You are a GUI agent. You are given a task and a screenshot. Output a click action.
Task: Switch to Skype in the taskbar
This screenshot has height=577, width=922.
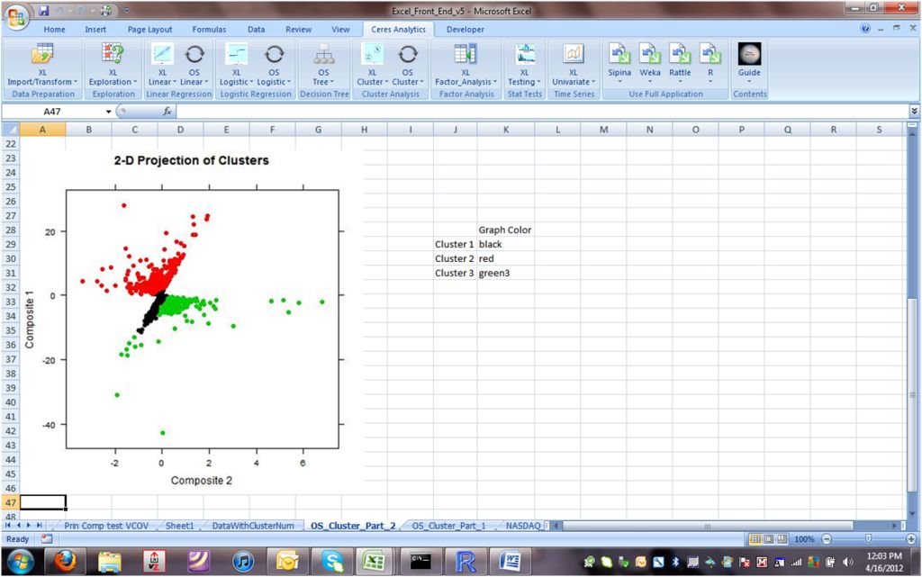(x=331, y=562)
